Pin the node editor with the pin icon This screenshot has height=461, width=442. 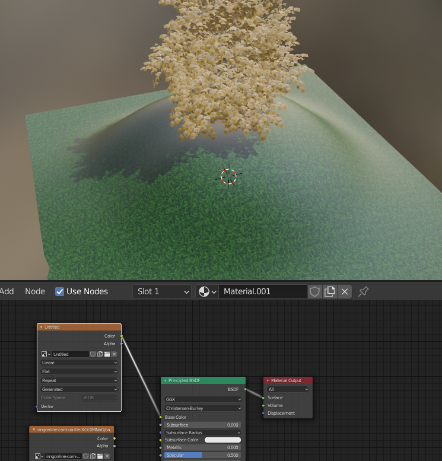364,291
